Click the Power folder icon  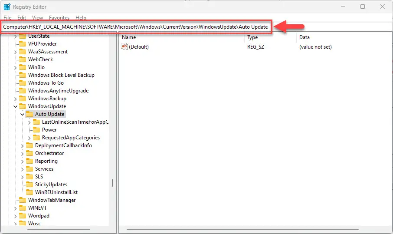pos(36,130)
